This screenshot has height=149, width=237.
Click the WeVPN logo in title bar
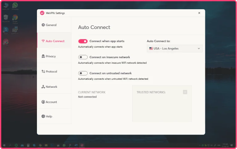[42, 13]
